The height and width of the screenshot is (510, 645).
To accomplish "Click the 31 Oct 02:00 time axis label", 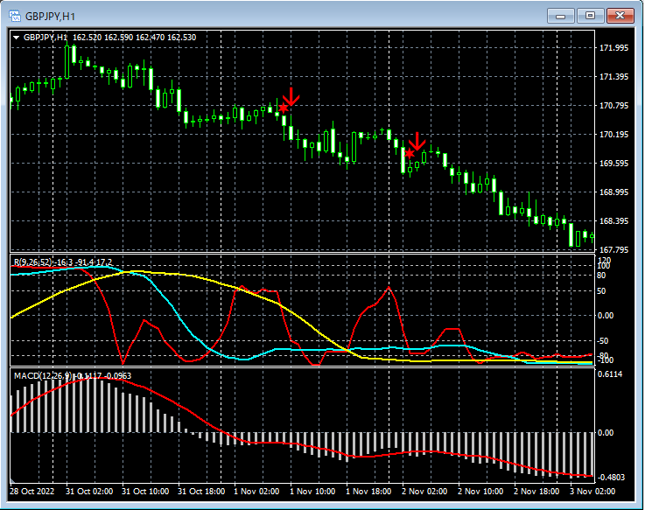I will 90,493.
